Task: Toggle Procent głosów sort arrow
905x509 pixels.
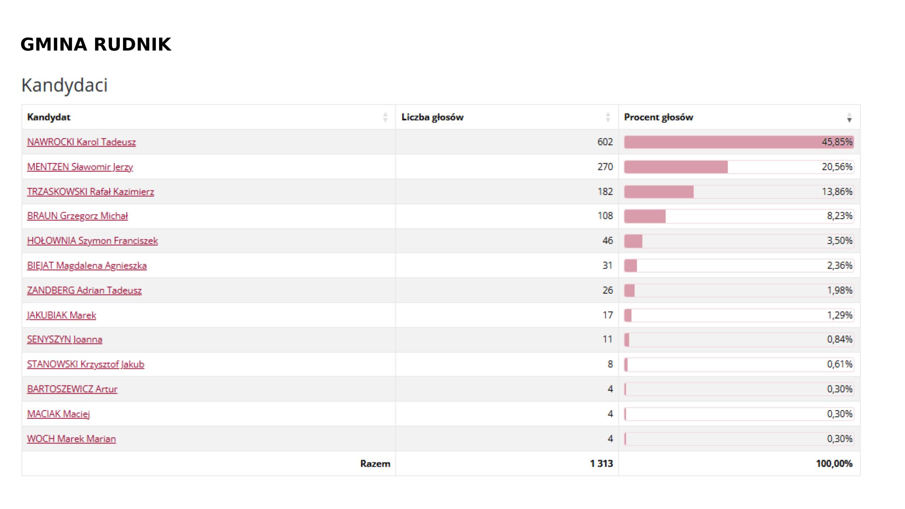Action: 849,117
